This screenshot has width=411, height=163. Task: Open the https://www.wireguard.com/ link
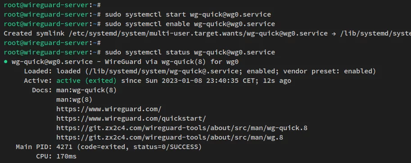[x=109, y=109]
